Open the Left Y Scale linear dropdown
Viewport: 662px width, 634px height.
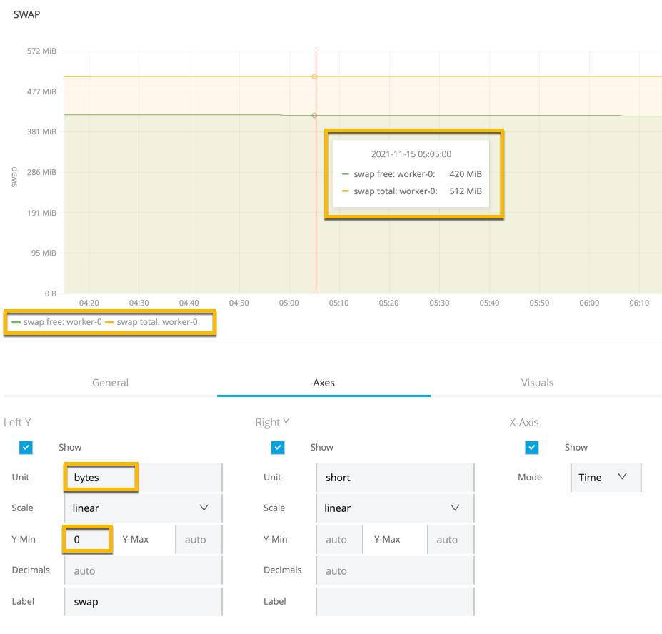(143, 508)
